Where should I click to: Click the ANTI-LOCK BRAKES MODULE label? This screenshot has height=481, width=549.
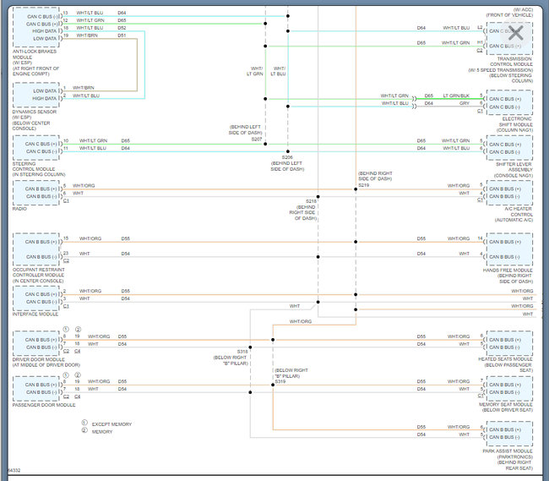tap(35, 54)
